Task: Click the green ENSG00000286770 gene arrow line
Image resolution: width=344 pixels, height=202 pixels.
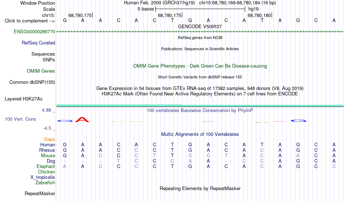Action: coord(200,32)
